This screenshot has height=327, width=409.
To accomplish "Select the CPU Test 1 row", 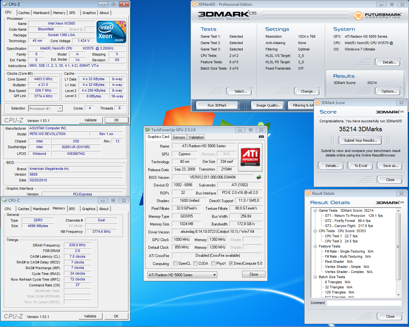I will coord(341,236).
